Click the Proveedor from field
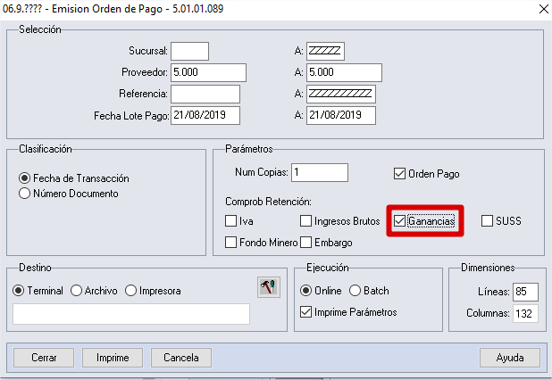The height and width of the screenshot is (380, 552). pos(208,73)
